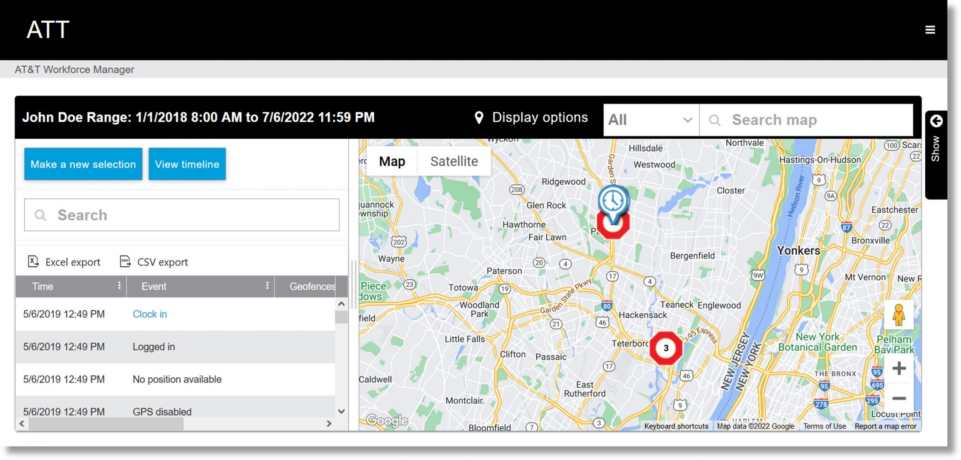
Task: Click the Search map field
Action: (x=806, y=120)
